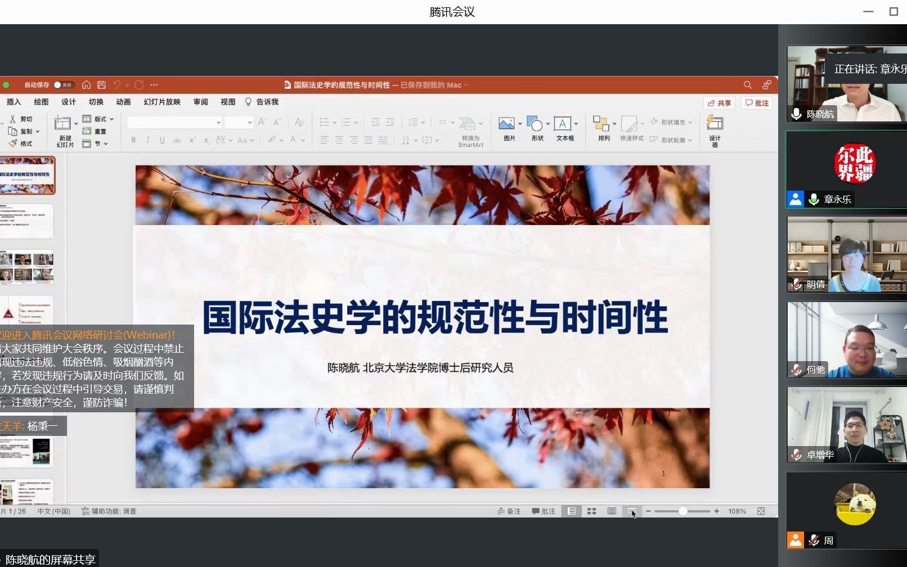Image resolution: width=907 pixels, height=567 pixels.
Task: Open the 插入 ribbon tab
Action: (14, 102)
